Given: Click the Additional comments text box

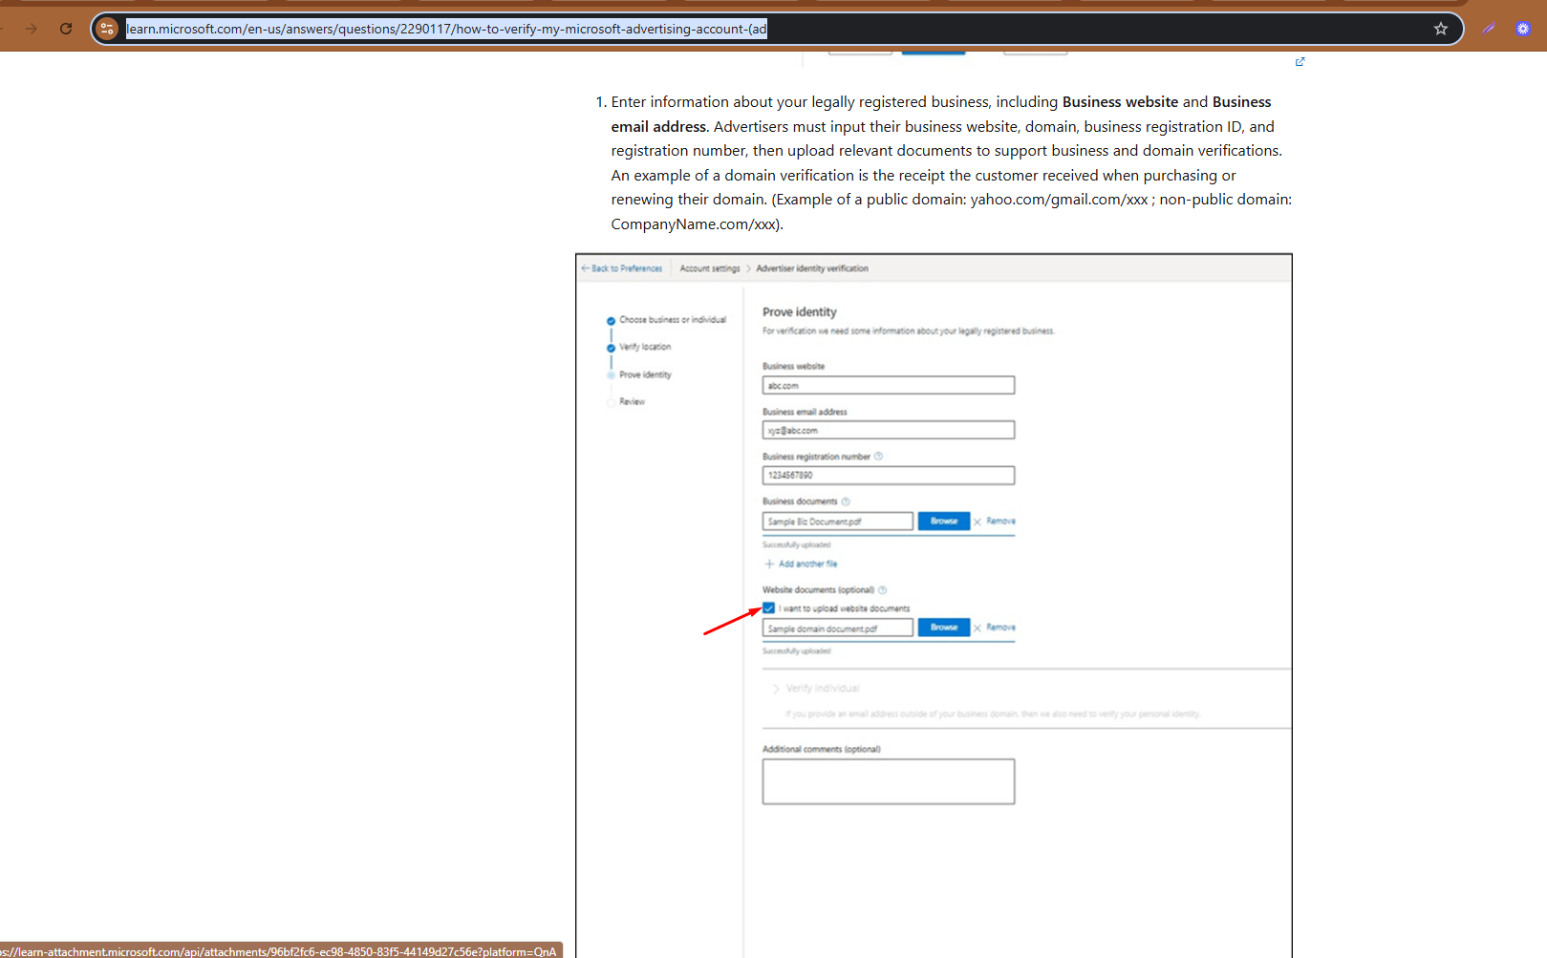Looking at the screenshot, I should (889, 781).
